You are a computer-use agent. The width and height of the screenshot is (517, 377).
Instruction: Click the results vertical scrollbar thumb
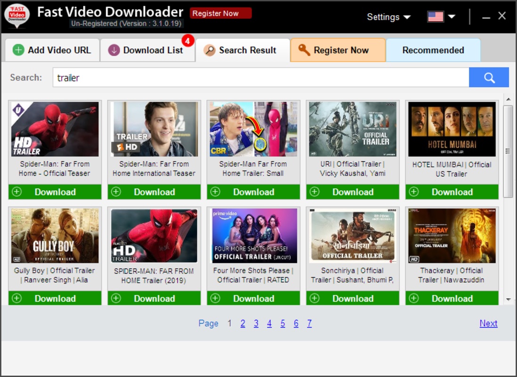pyautogui.click(x=508, y=151)
